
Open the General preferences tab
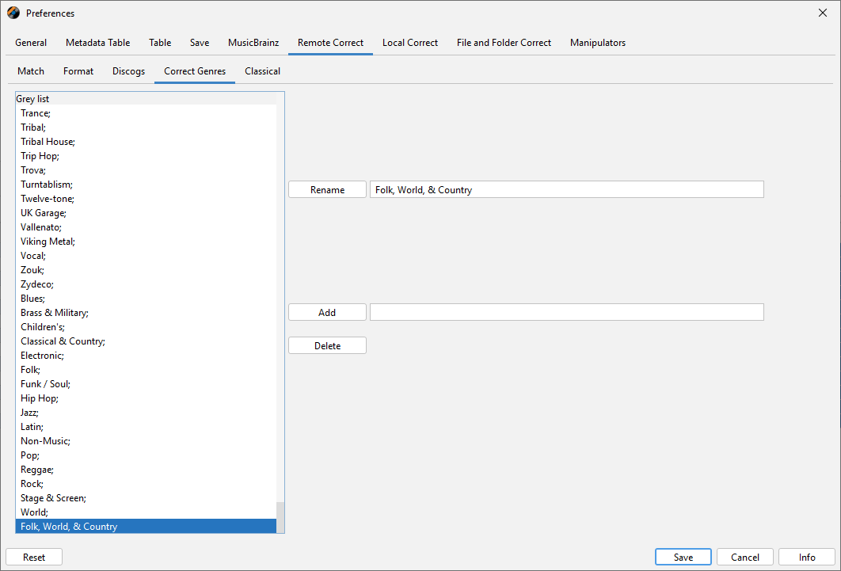tap(31, 43)
